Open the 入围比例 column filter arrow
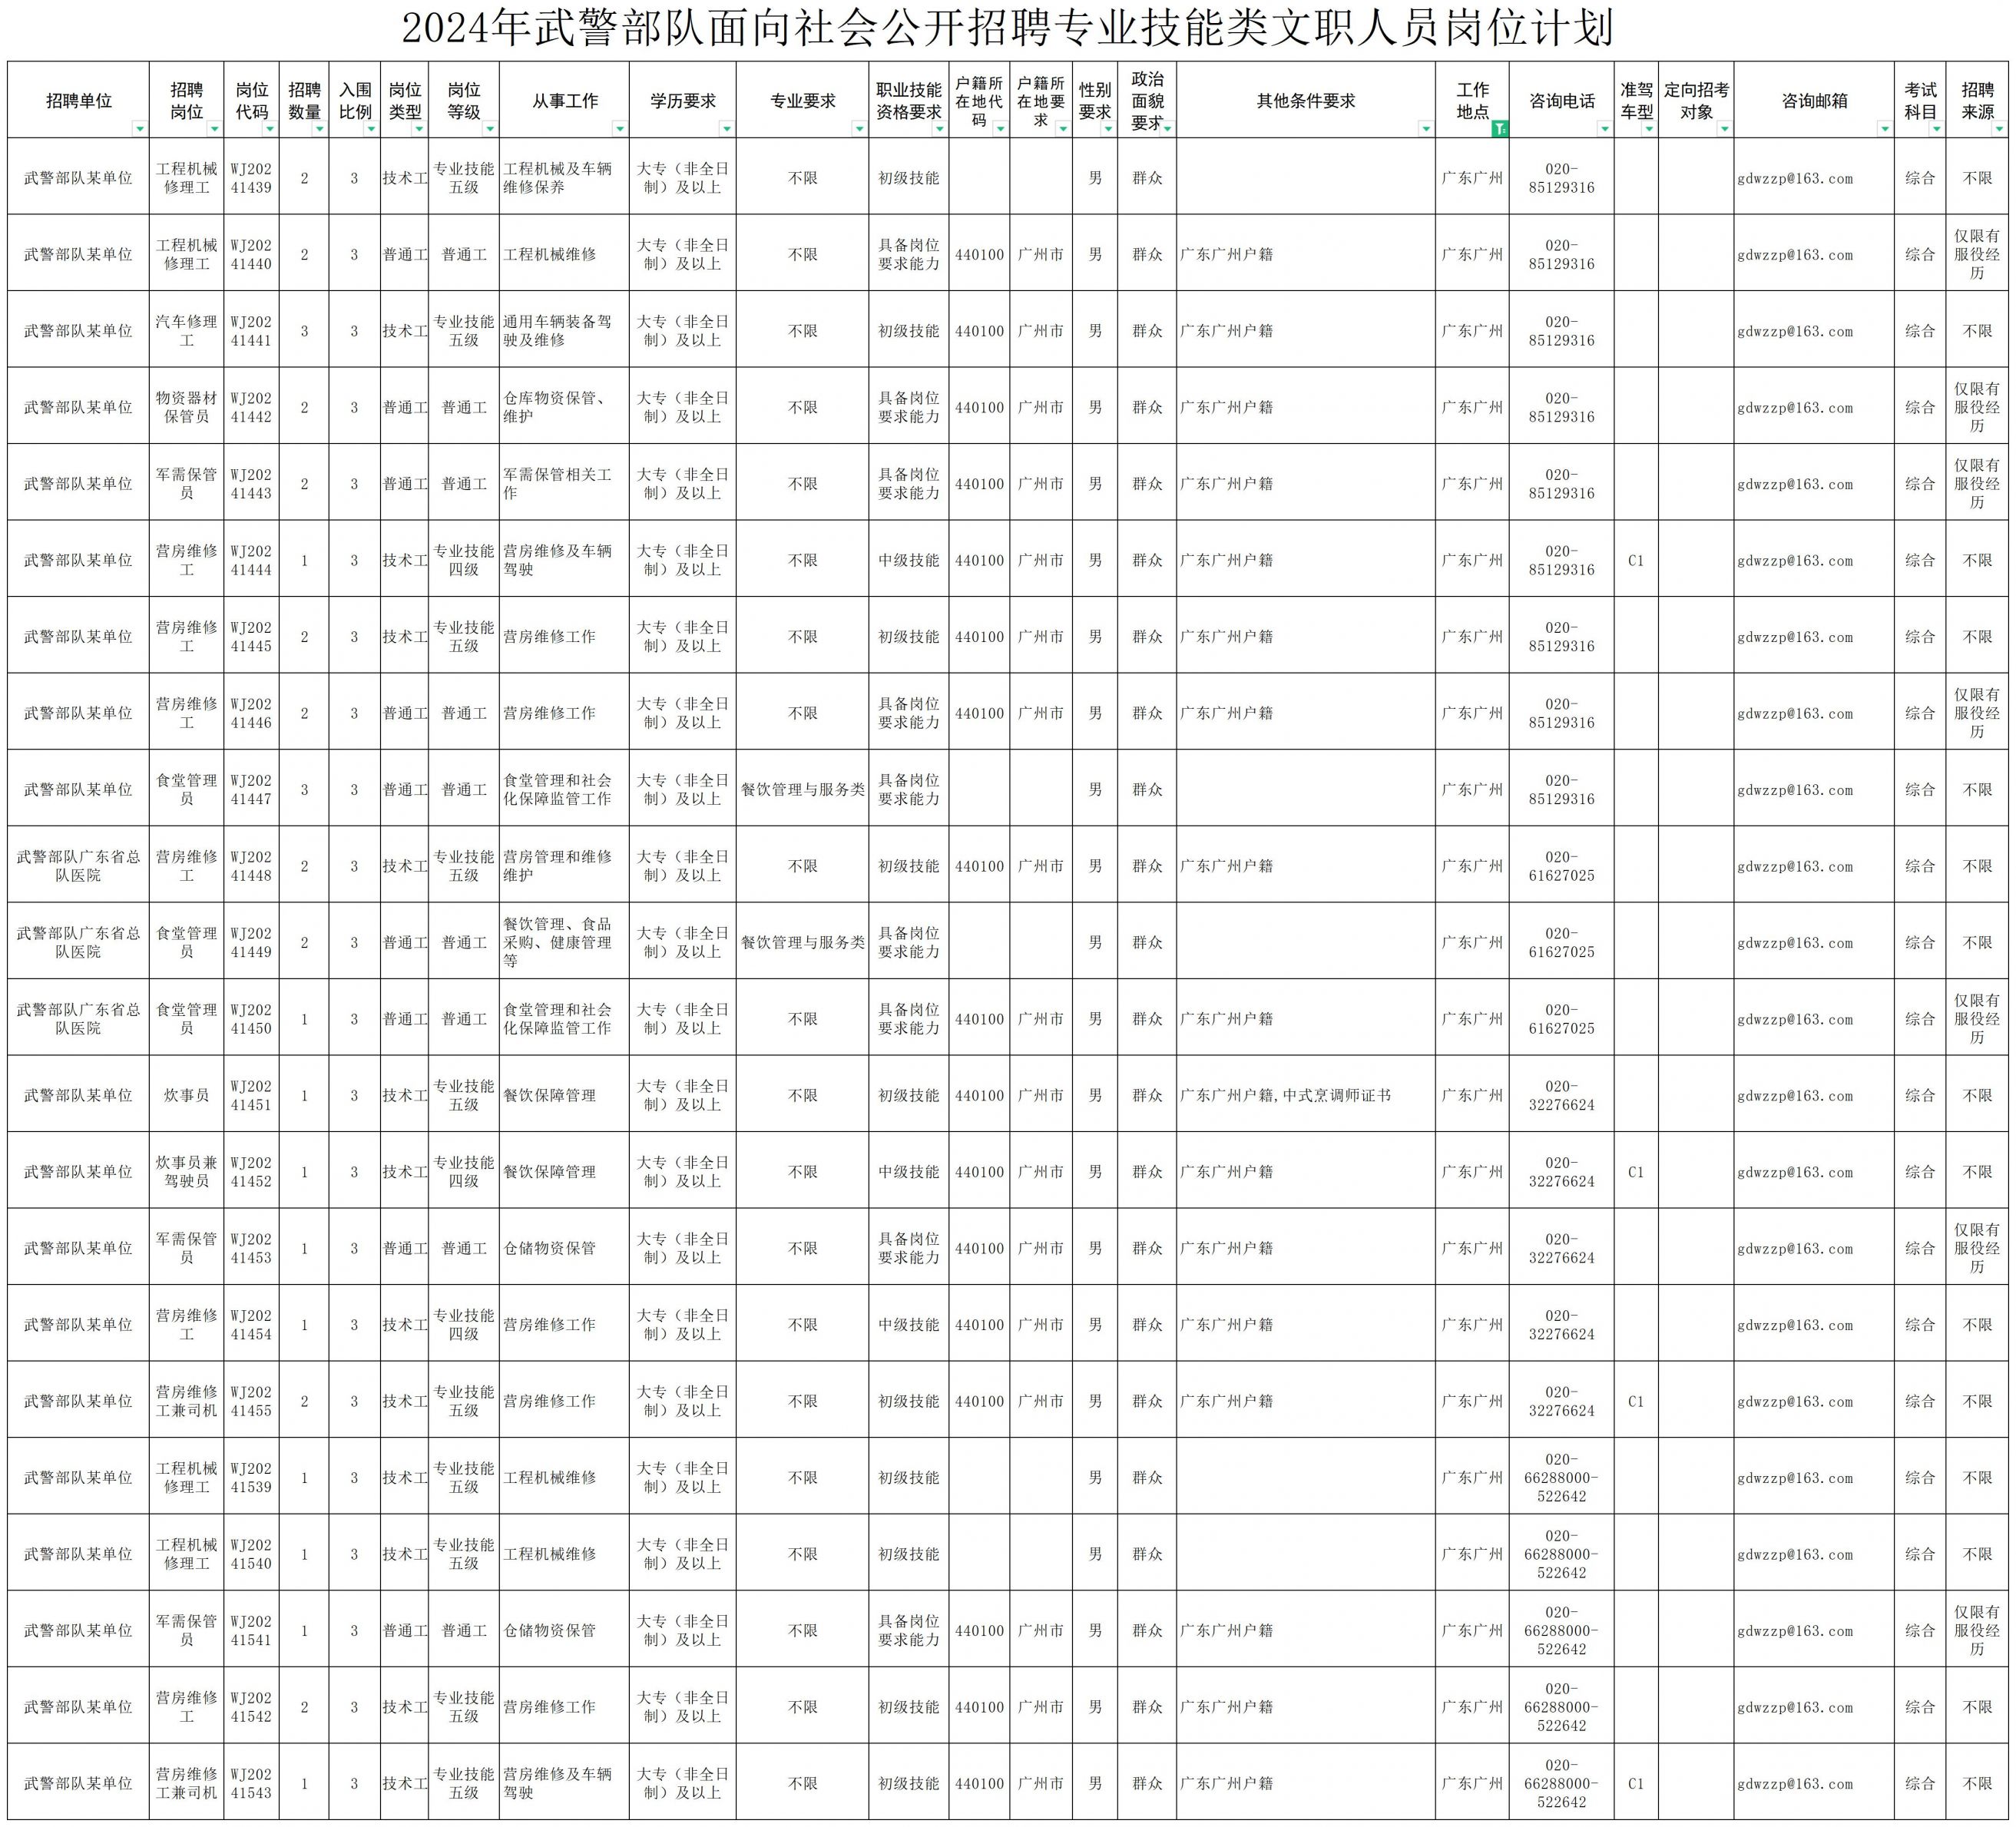2016x1827 pixels. click(x=371, y=129)
